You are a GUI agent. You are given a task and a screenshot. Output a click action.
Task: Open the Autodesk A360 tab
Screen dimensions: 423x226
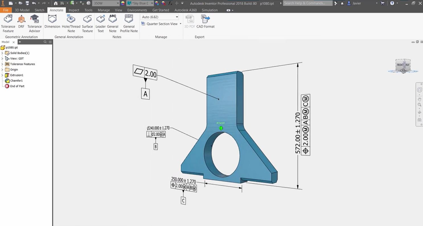tap(185, 10)
